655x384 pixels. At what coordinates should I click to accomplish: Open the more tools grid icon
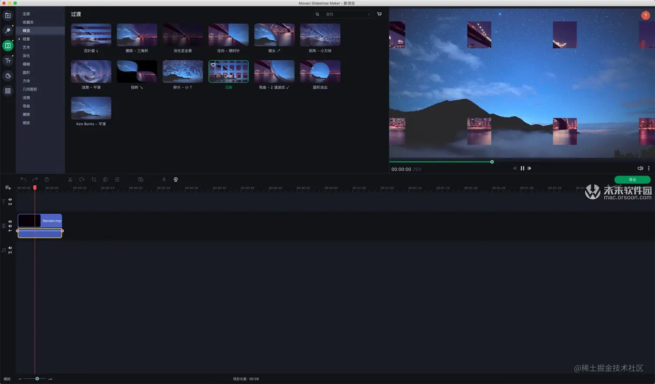[8, 91]
